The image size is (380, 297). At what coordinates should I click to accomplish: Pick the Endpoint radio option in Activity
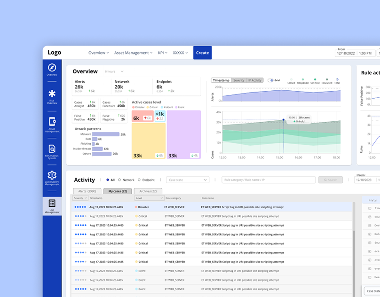click(139, 180)
